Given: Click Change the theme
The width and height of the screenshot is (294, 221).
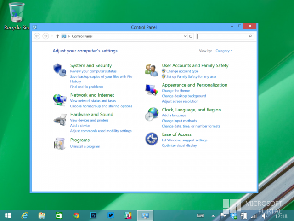Looking at the screenshot, I should [x=175, y=91].
